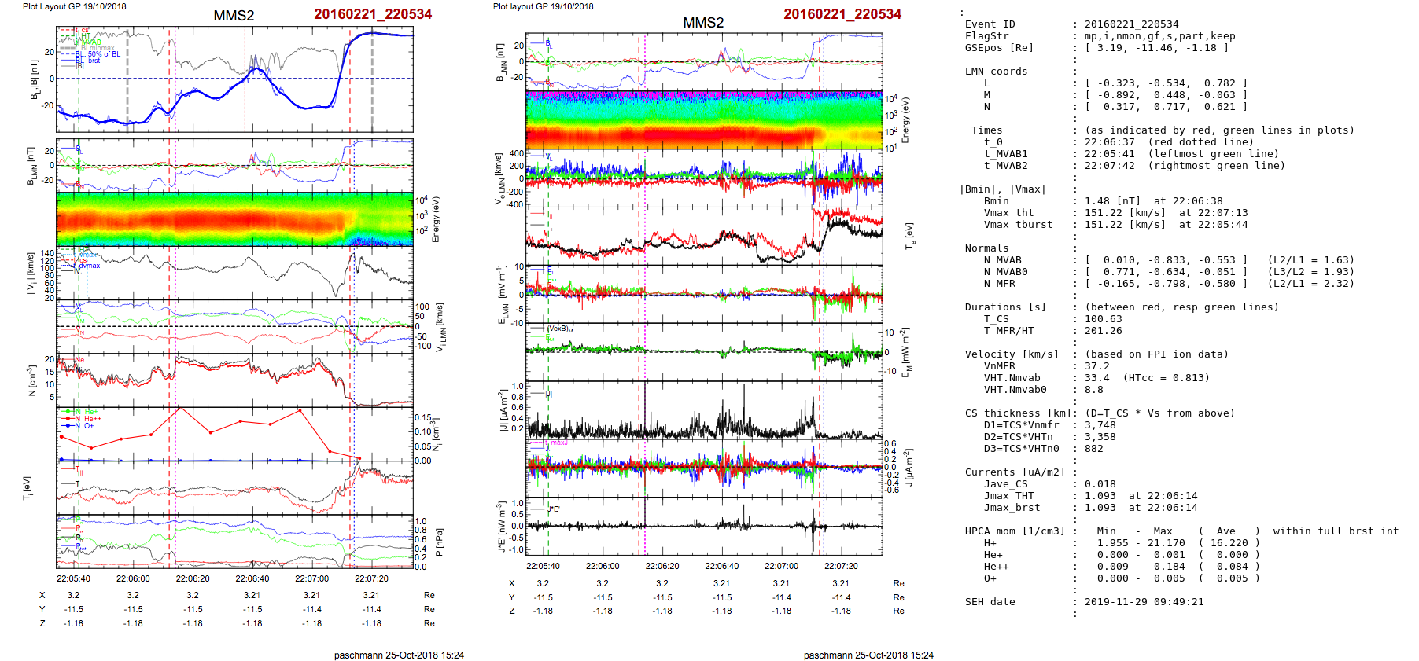Click the VnMFR velocity value 37.2
The height and width of the screenshot is (661, 1419).
(x=1096, y=366)
